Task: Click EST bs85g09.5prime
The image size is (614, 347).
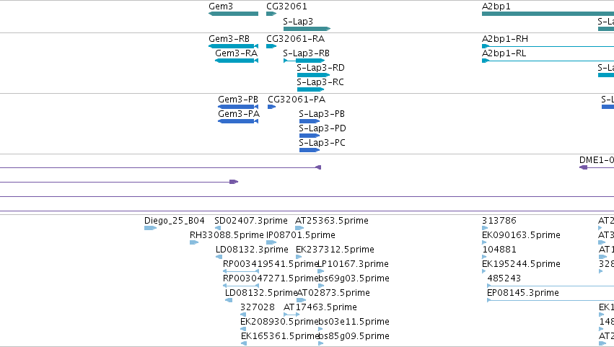Action: coord(320,343)
